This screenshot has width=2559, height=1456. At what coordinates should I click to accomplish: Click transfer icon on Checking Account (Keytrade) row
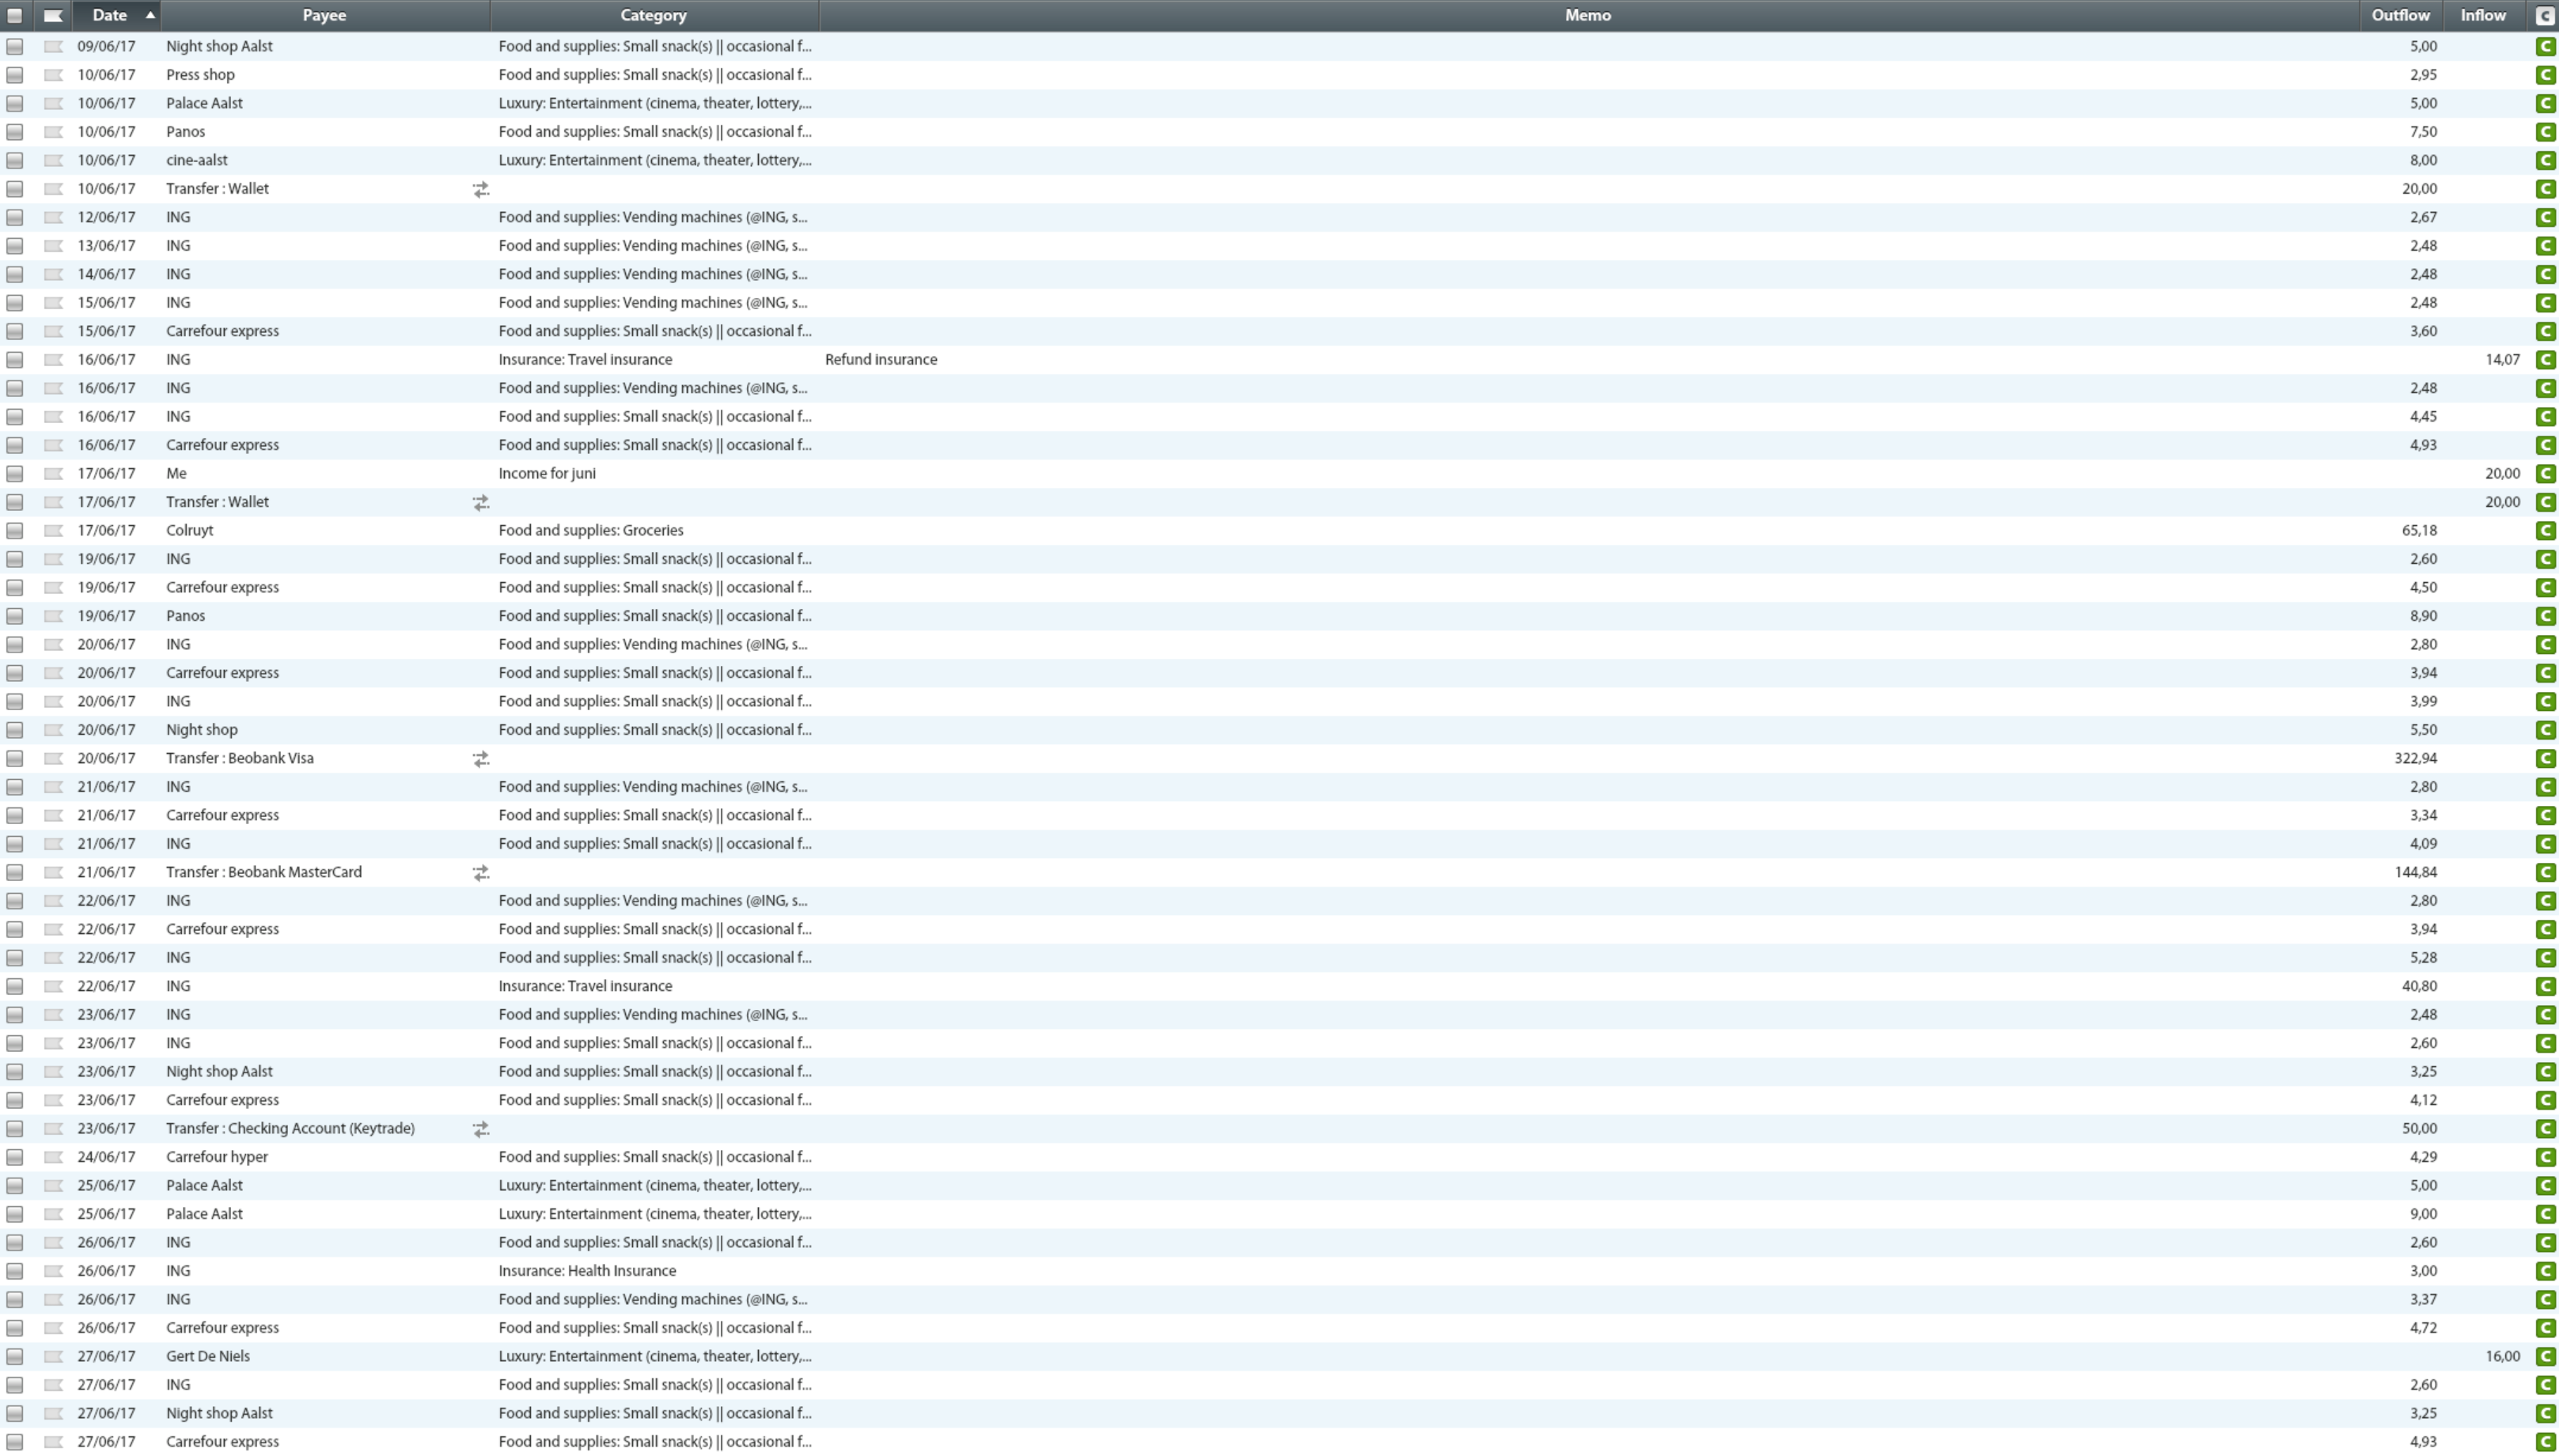coord(481,1129)
